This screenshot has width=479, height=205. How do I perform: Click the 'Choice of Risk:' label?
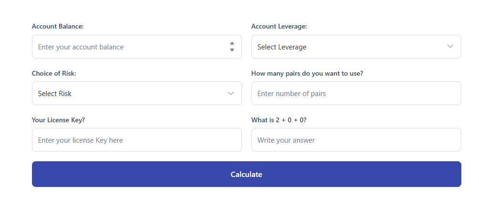[x=54, y=73]
